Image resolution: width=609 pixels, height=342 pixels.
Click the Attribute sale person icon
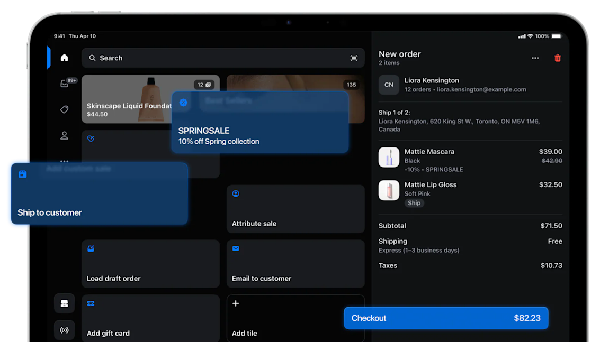coord(236,193)
